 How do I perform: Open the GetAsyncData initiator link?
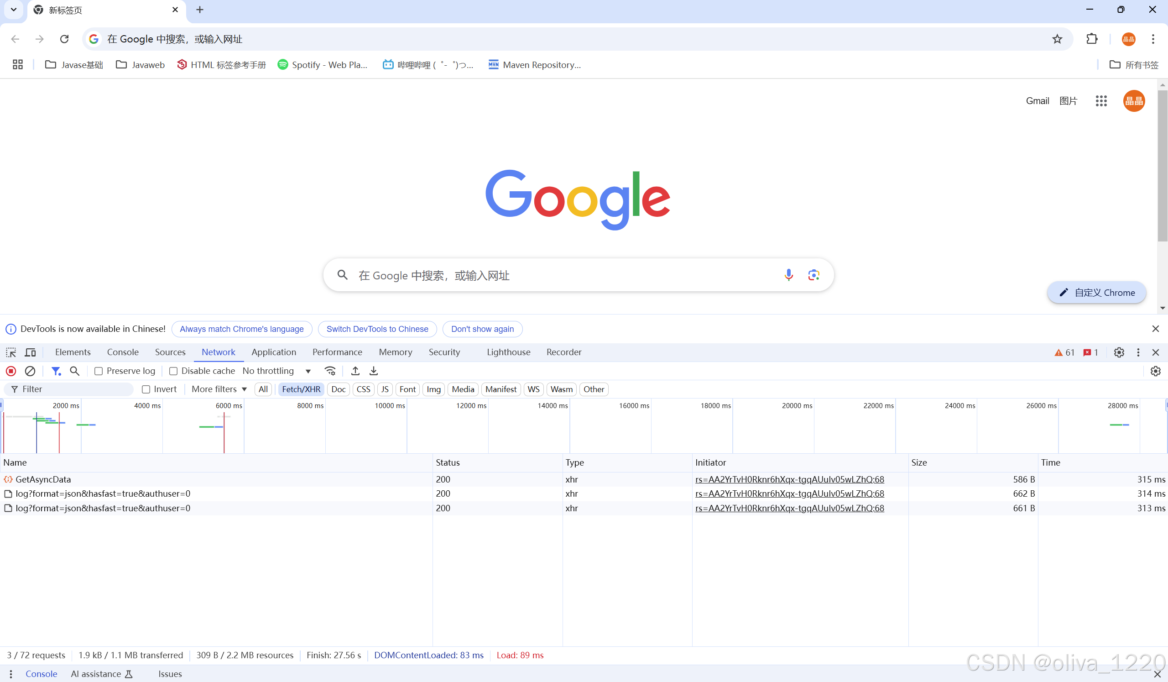pos(789,479)
